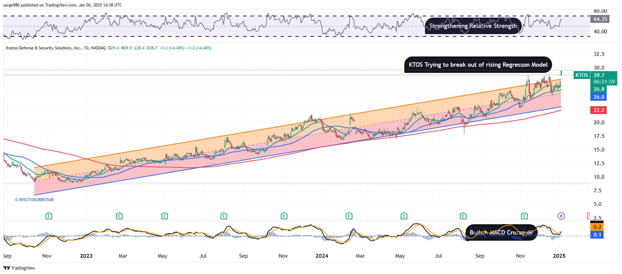Image resolution: width=622 pixels, height=274 pixels.
Task: Select the earnings icon between July and September 2024
Action: pos(463,216)
